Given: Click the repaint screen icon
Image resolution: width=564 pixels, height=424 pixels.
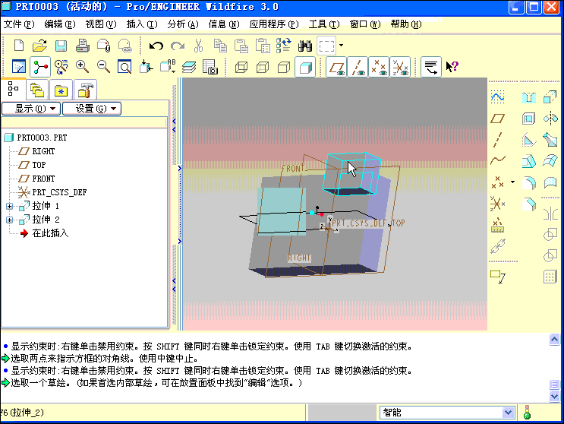Looking at the screenshot, I should [19, 67].
